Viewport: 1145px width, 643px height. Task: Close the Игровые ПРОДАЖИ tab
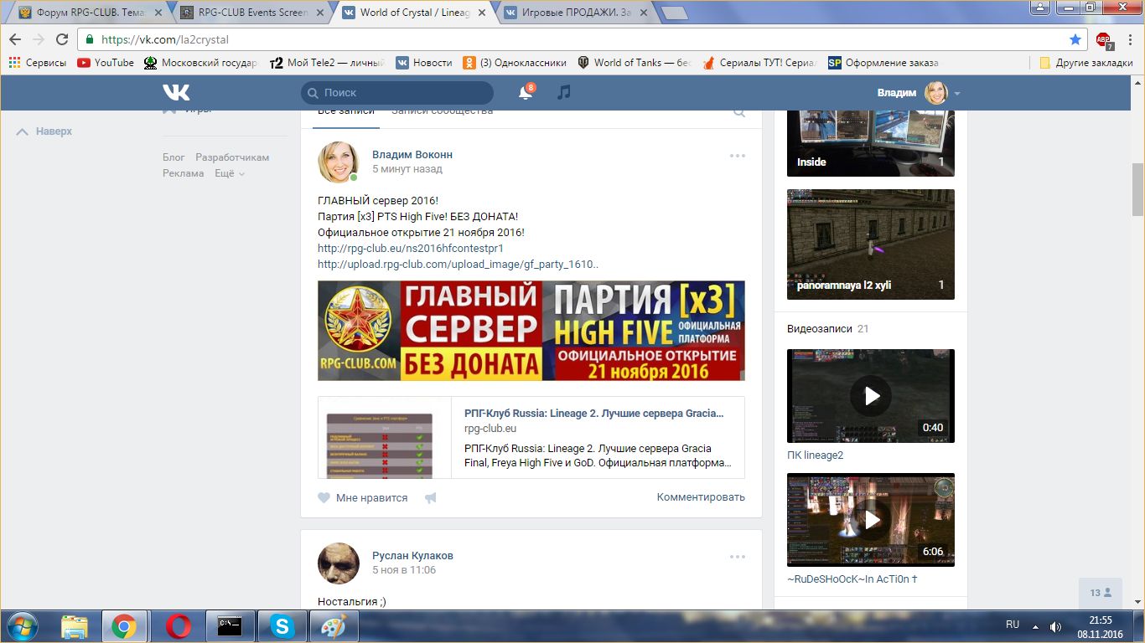coord(645,13)
